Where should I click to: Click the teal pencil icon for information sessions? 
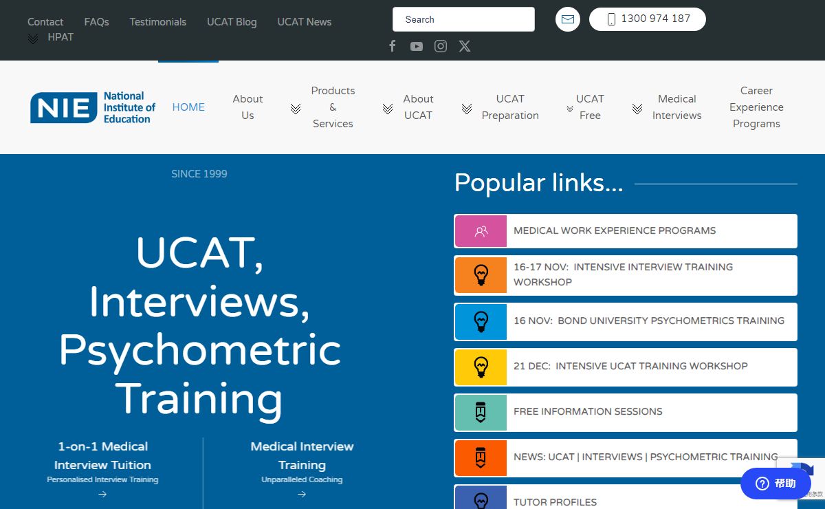(481, 412)
